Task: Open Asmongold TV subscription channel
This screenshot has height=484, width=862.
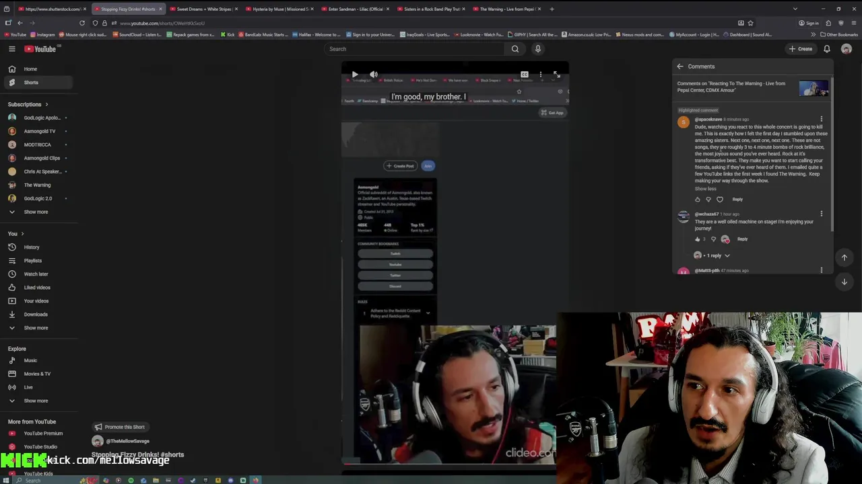Action: point(39,131)
